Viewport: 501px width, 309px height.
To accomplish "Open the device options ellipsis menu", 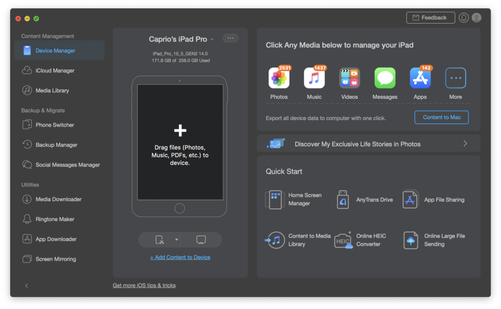I will tap(230, 38).
